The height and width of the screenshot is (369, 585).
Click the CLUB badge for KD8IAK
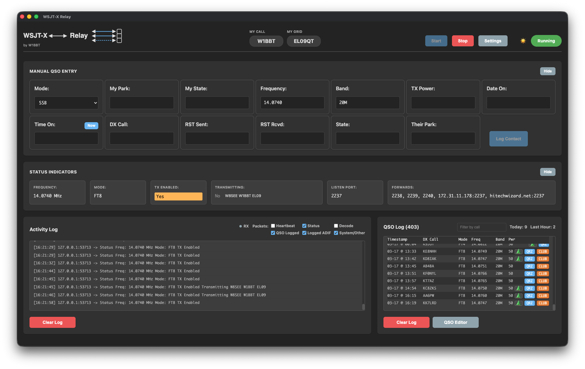point(543,259)
